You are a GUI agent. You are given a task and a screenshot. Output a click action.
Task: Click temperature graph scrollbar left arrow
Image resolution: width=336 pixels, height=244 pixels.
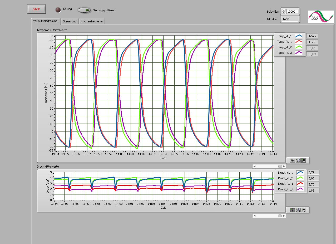pyautogui.click(x=254, y=166)
